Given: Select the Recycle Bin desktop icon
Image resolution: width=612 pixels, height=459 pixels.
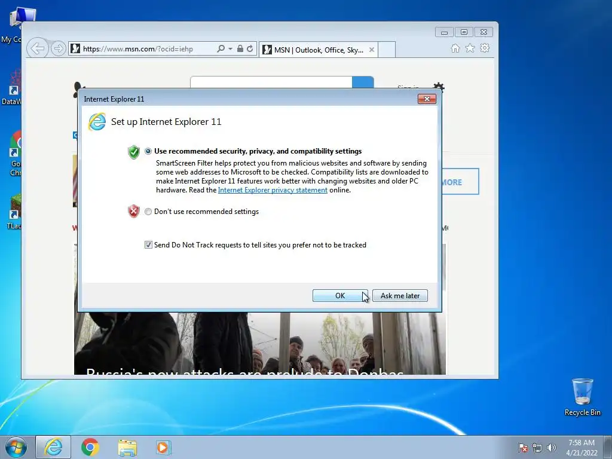Looking at the screenshot, I should click(582, 397).
